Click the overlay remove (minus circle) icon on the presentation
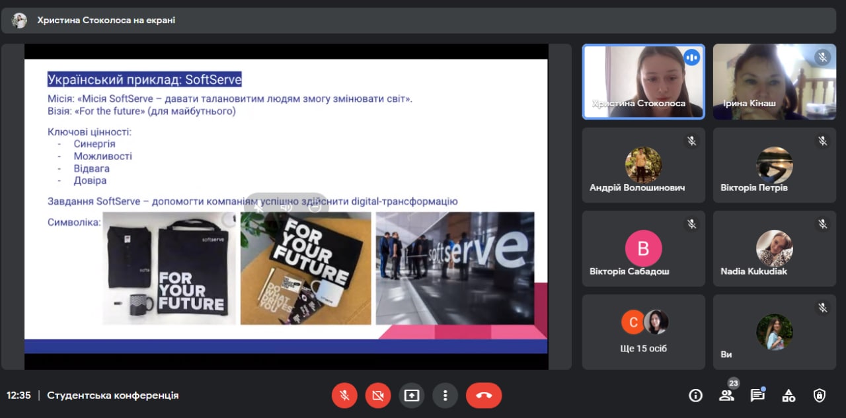The image size is (846, 418). pos(315,206)
